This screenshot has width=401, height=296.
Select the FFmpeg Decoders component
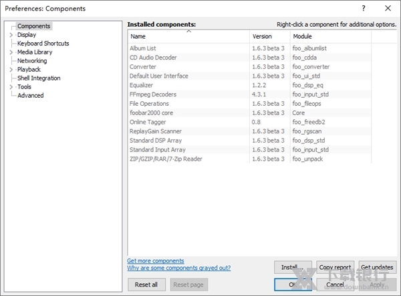click(249, 94)
